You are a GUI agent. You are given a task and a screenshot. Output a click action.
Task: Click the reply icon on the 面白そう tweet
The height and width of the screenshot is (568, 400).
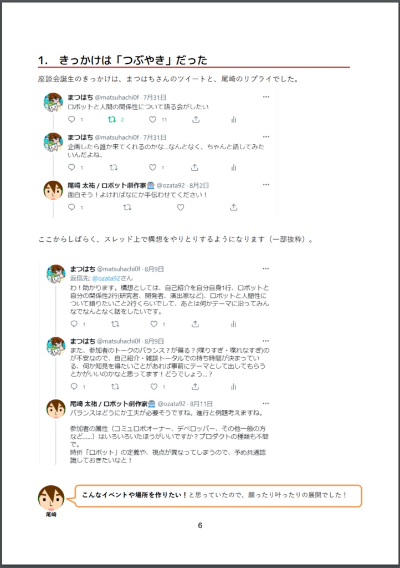71,207
